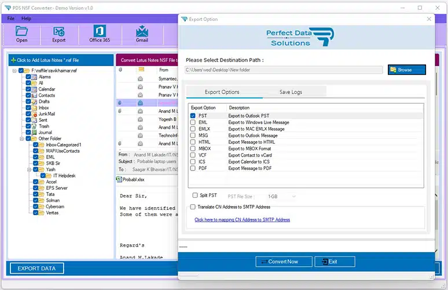Click the From column header in mail list

[x=164, y=70]
